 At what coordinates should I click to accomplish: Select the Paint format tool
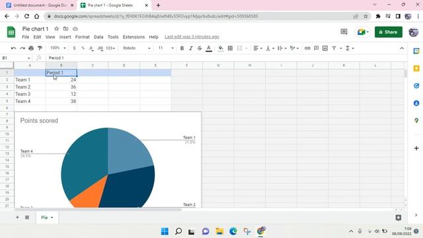tap(40, 48)
